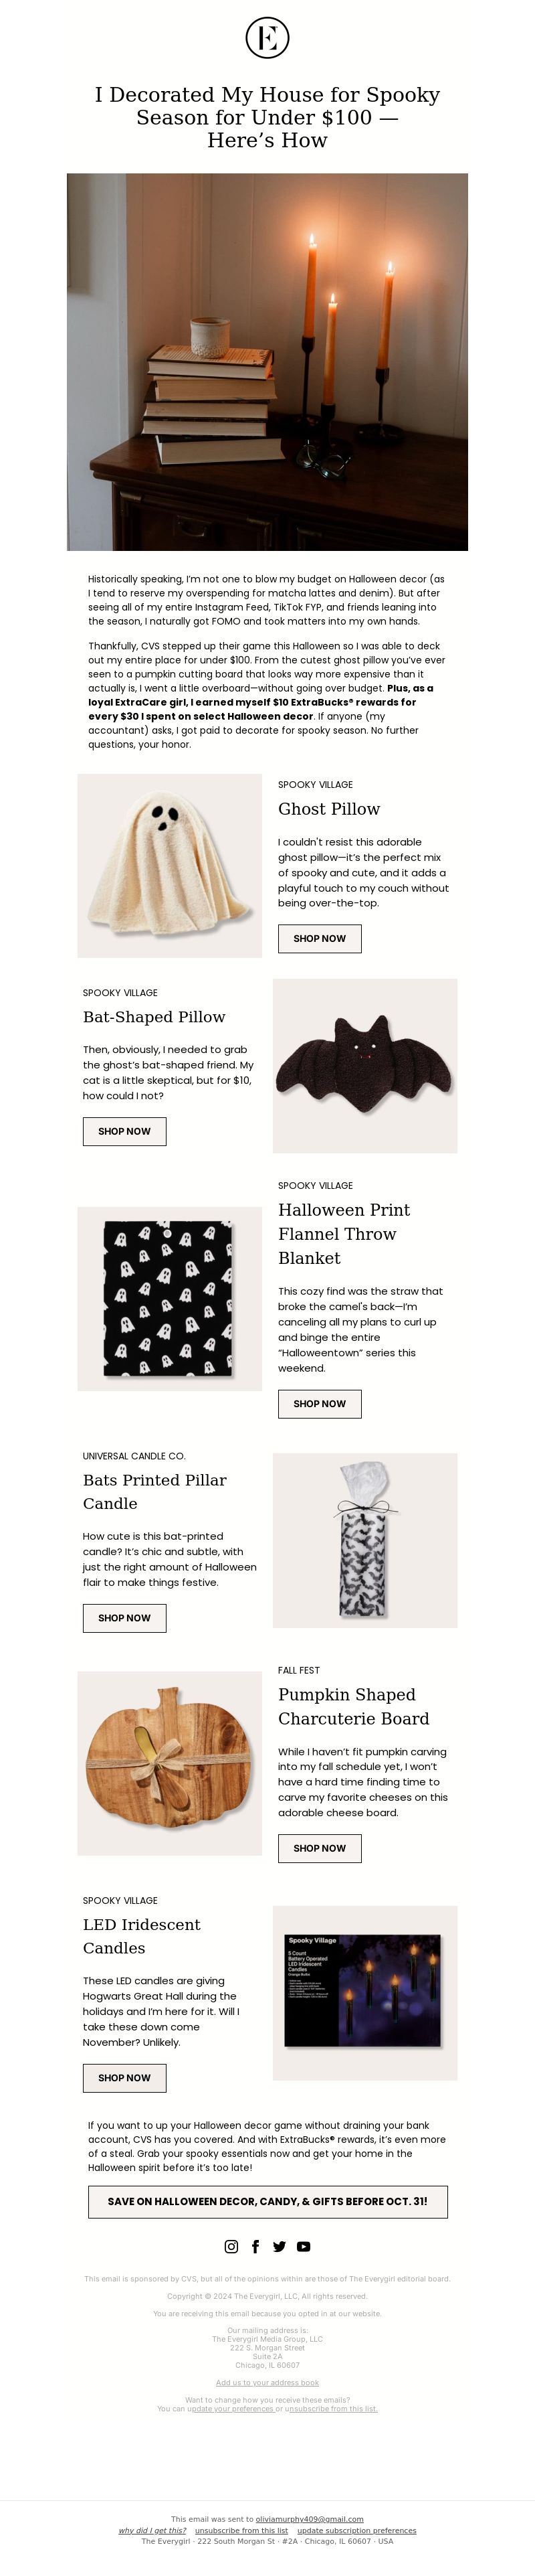The height and width of the screenshot is (2576, 535).
Task: Click the candles and books hero image
Action: click(267, 361)
